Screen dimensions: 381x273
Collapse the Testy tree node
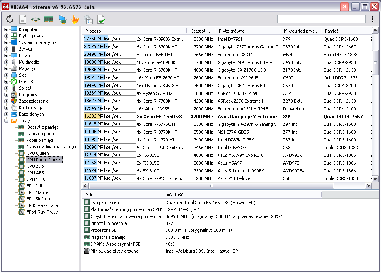tap(6, 121)
